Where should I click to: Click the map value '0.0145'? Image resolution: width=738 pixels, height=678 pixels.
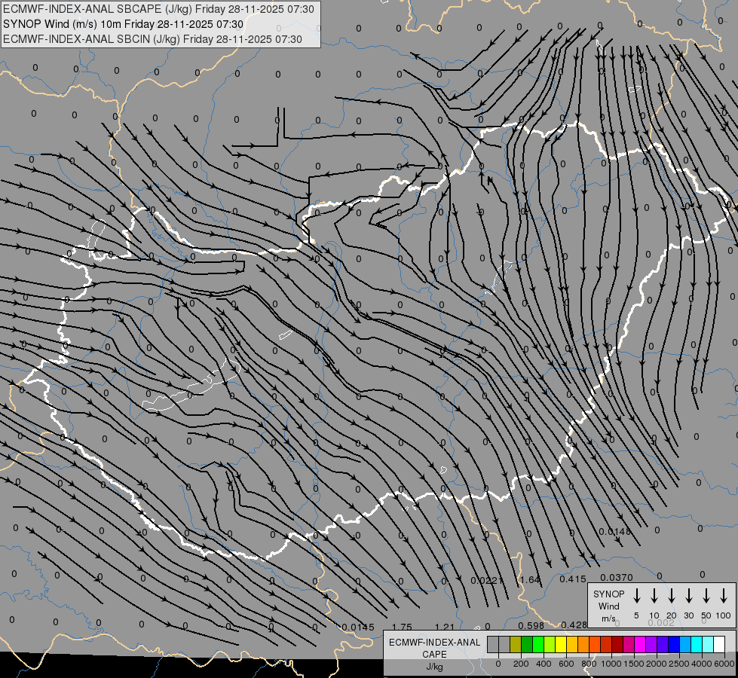click(358, 628)
